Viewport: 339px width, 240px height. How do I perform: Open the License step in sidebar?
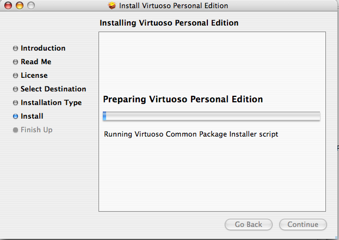[x=34, y=75]
